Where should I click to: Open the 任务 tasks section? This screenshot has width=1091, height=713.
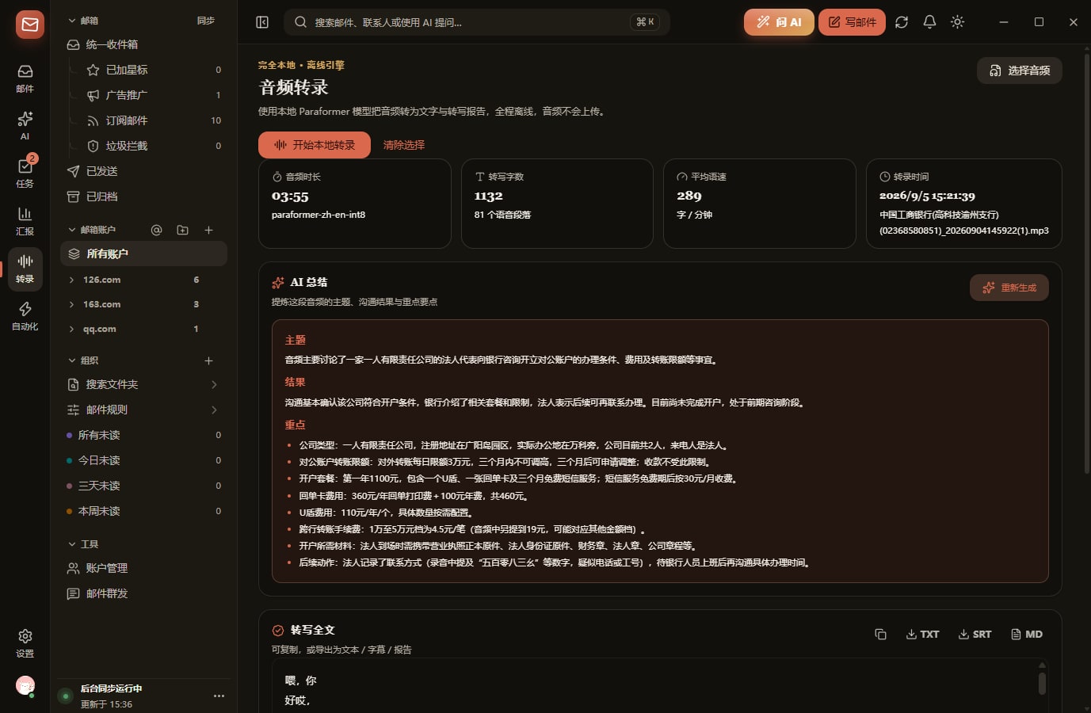pos(25,173)
